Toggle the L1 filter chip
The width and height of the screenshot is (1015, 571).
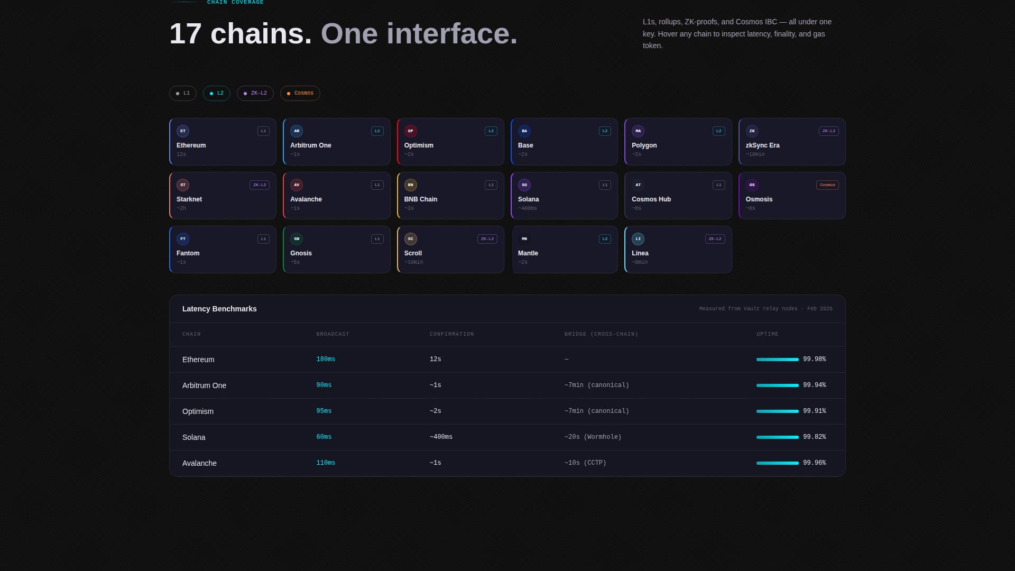pyautogui.click(x=183, y=94)
